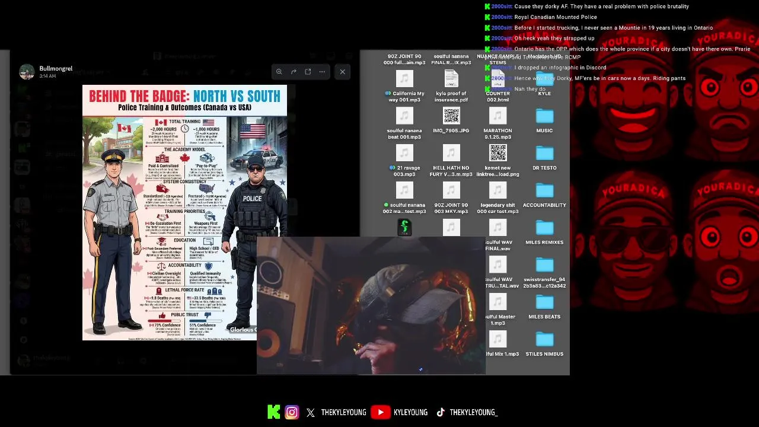Select Soulful Mix 1.mp3 file icon
This screenshot has width=759, height=427.
498,339
